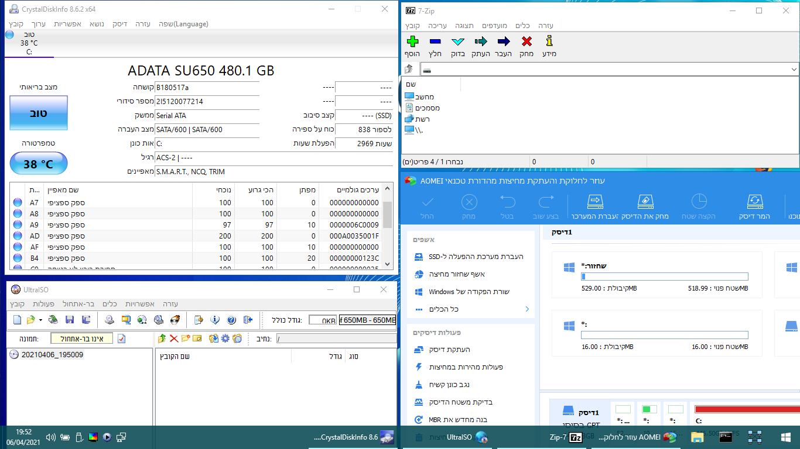800x449 pixels.
Task: Select the 20210406_195009 disc tree item
Action: (52, 355)
